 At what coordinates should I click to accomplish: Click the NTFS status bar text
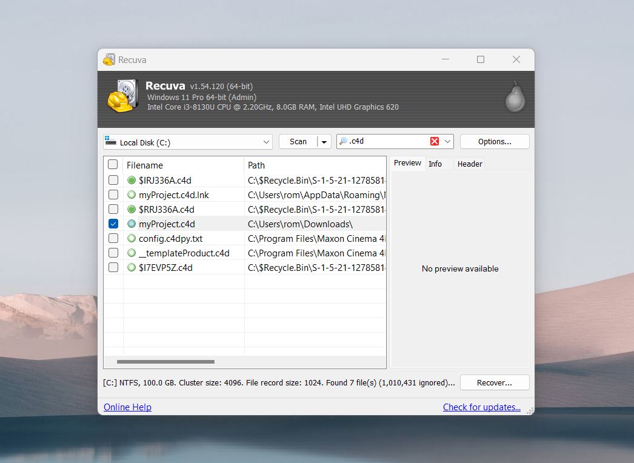tap(279, 382)
